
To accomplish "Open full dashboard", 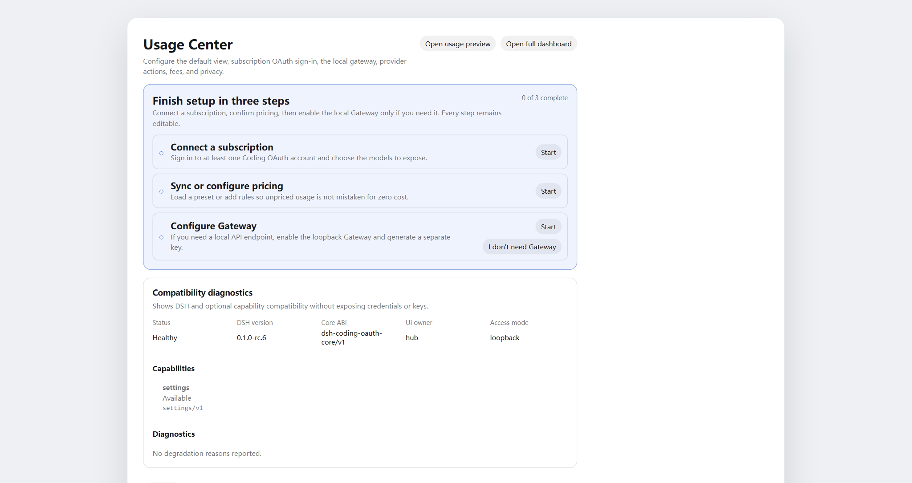I will click(538, 44).
